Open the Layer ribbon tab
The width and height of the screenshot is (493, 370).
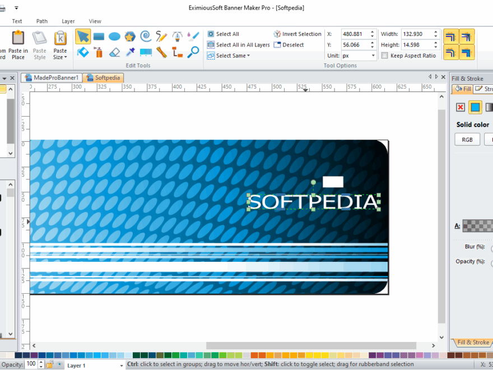[x=68, y=21]
